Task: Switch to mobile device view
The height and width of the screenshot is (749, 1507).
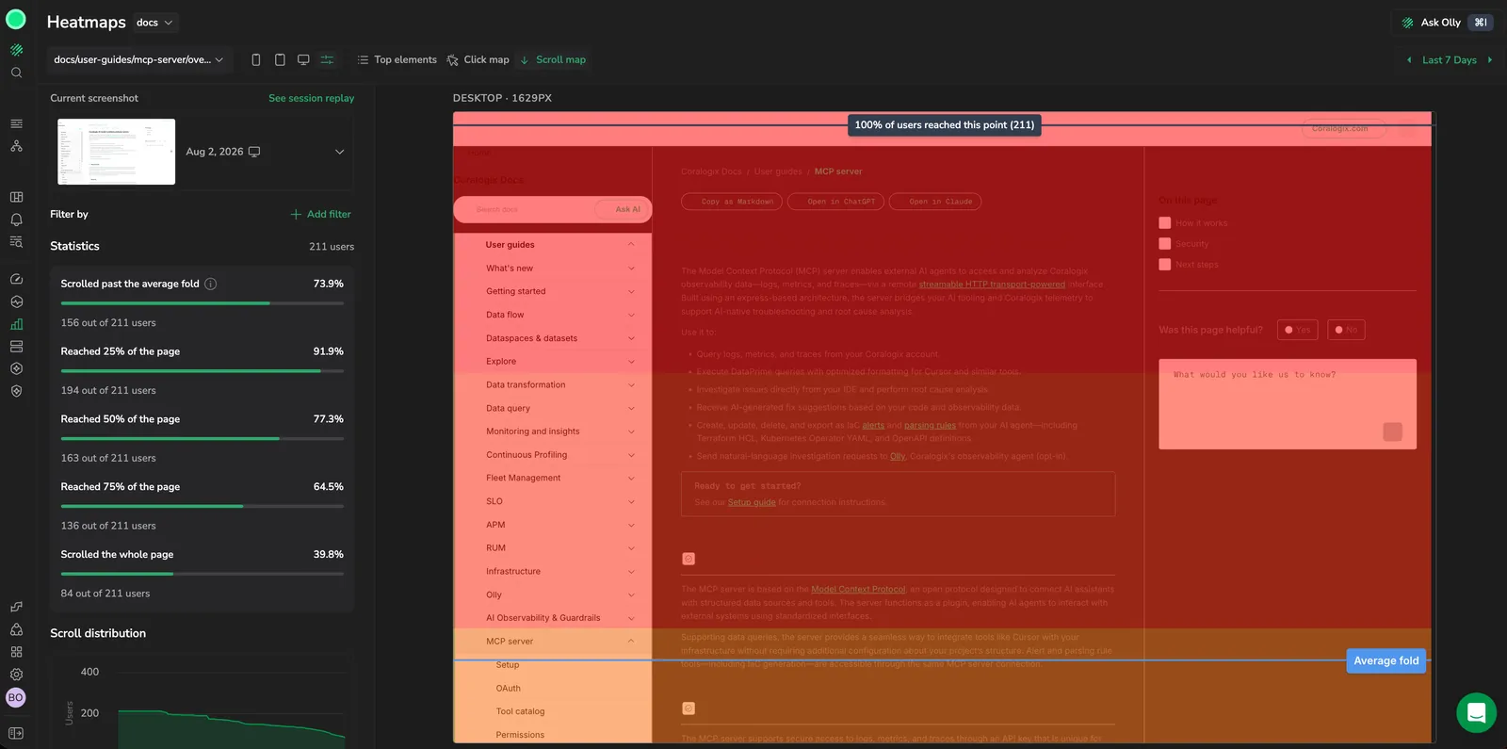Action: coord(256,59)
